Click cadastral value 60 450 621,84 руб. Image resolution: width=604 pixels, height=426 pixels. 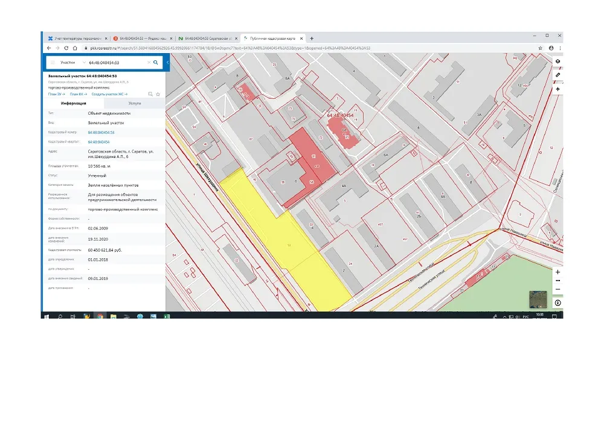pos(104,250)
